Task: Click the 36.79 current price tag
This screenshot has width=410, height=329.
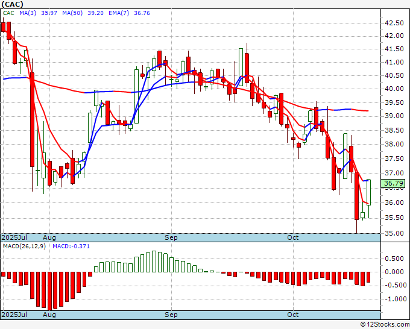Action: point(393,183)
